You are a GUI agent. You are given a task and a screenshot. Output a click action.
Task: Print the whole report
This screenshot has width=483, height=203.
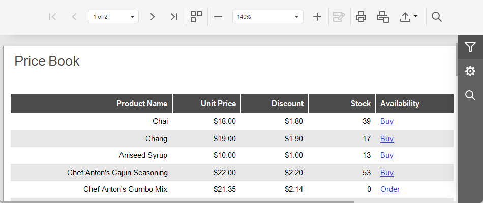tap(361, 17)
